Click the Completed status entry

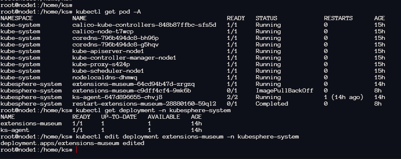point(272,104)
